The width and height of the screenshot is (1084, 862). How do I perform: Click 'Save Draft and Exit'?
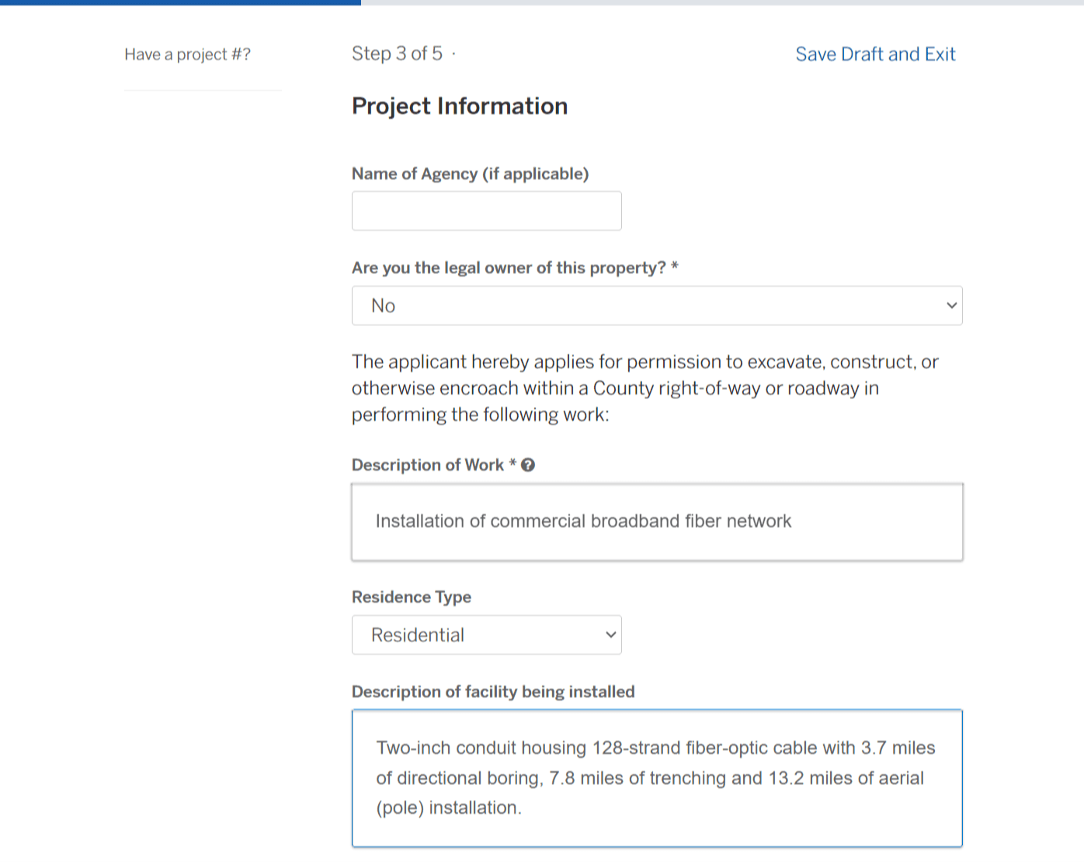coord(875,54)
